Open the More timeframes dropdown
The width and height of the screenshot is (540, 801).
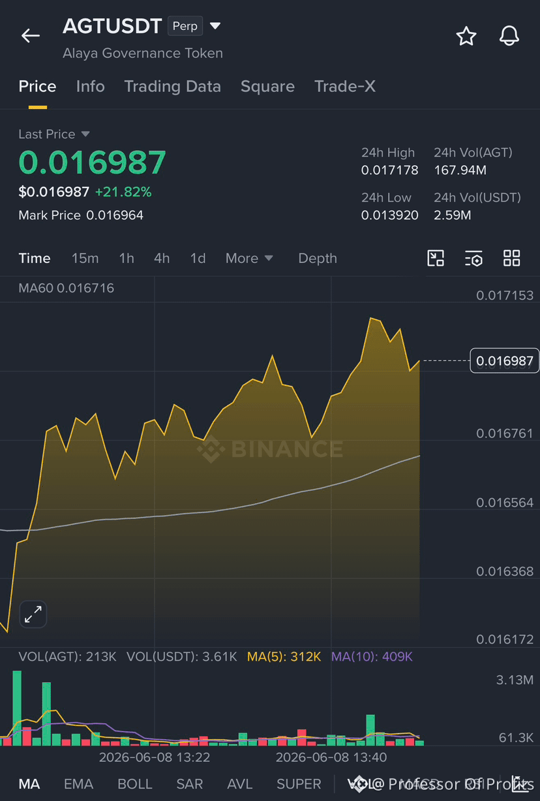(249, 258)
